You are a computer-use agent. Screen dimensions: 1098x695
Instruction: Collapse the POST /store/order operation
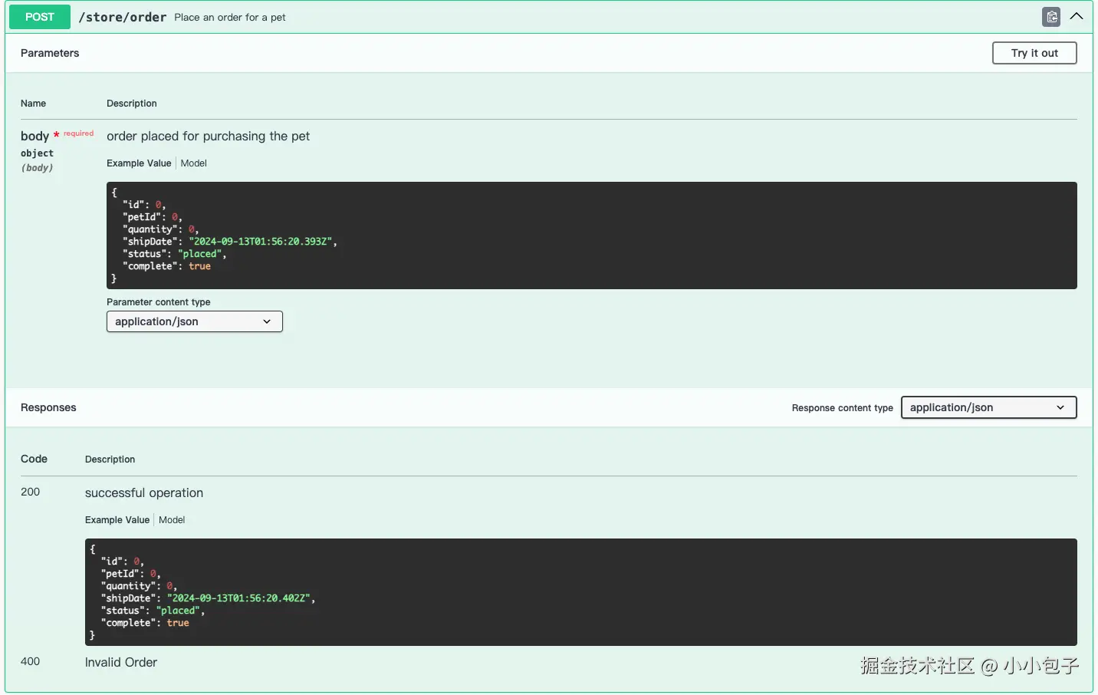(1077, 16)
